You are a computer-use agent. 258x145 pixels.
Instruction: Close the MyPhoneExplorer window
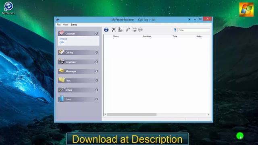[207, 19]
